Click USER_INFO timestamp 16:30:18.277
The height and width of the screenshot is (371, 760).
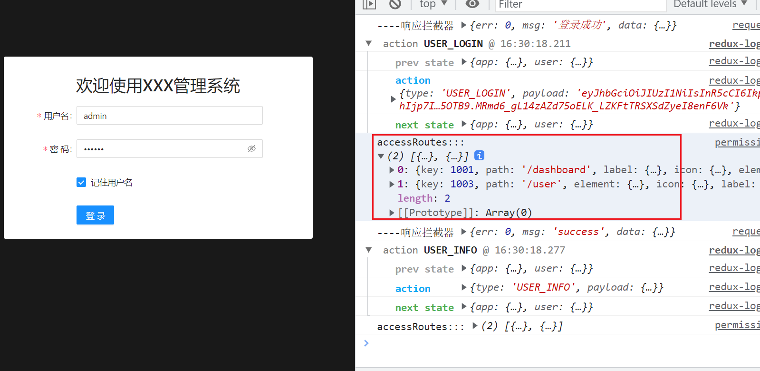click(x=529, y=250)
